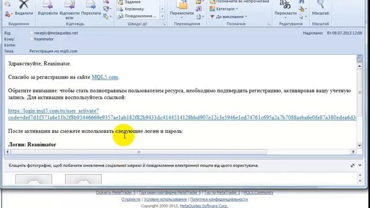Click the message vertical scrollbar thumb
The width and height of the screenshot is (370, 208).
tap(360, 92)
